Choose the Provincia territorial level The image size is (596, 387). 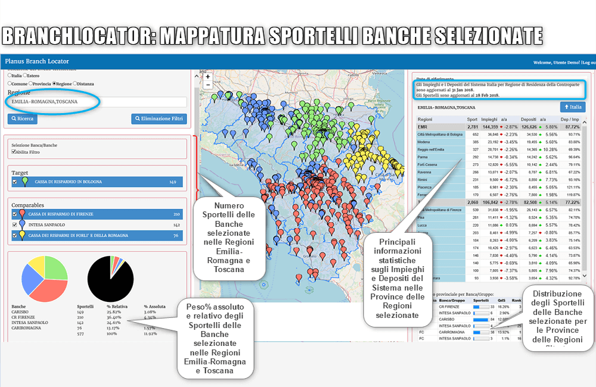pyautogui.click(x=31, y=83)
